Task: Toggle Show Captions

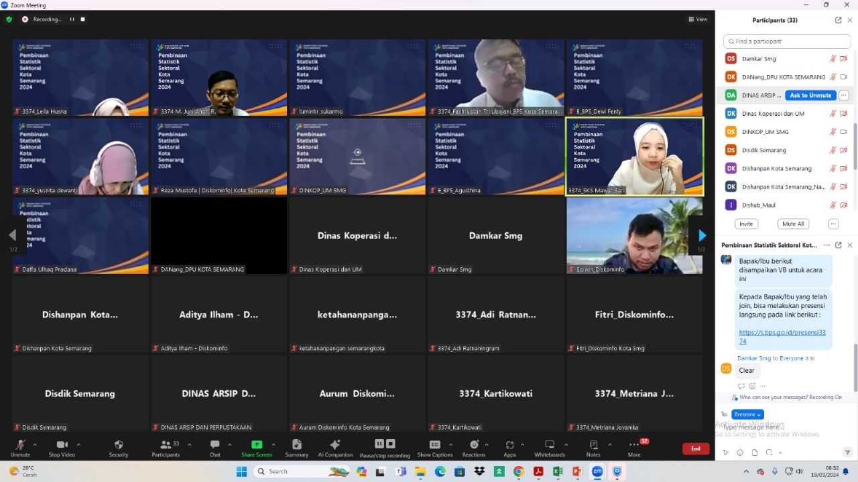Action: point(435,448)
